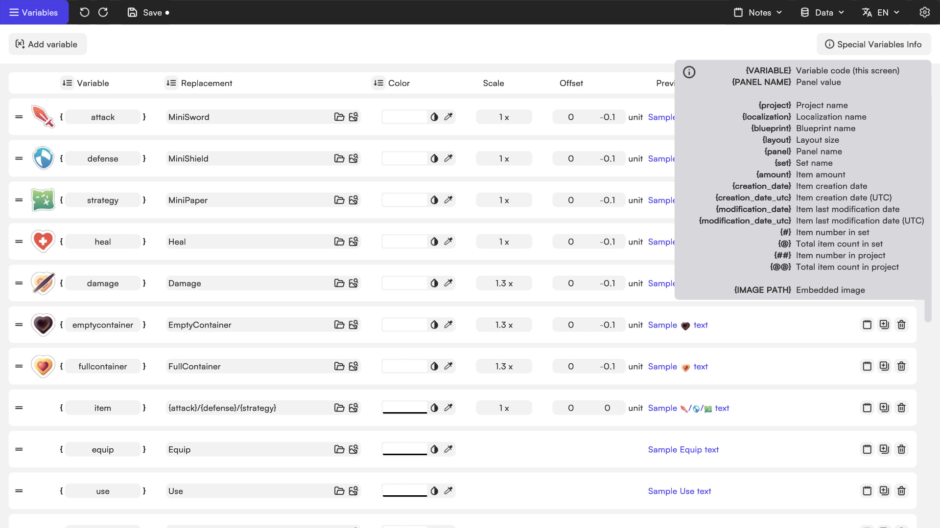Toggle the color contrast icon for heal row
Viewport: 940px width, 528px height.
434,242
